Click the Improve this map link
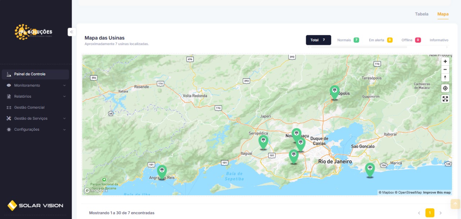Viewport: 461px width, 219px height. point(437,192)
